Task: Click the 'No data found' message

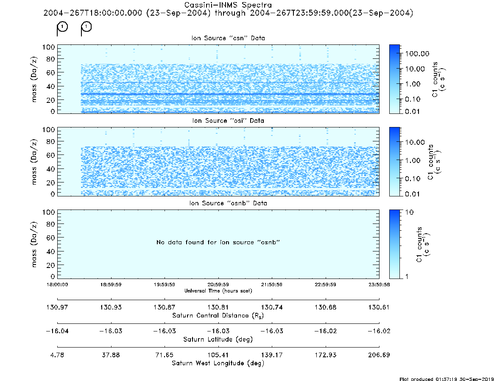Action: tap(218, 242)
